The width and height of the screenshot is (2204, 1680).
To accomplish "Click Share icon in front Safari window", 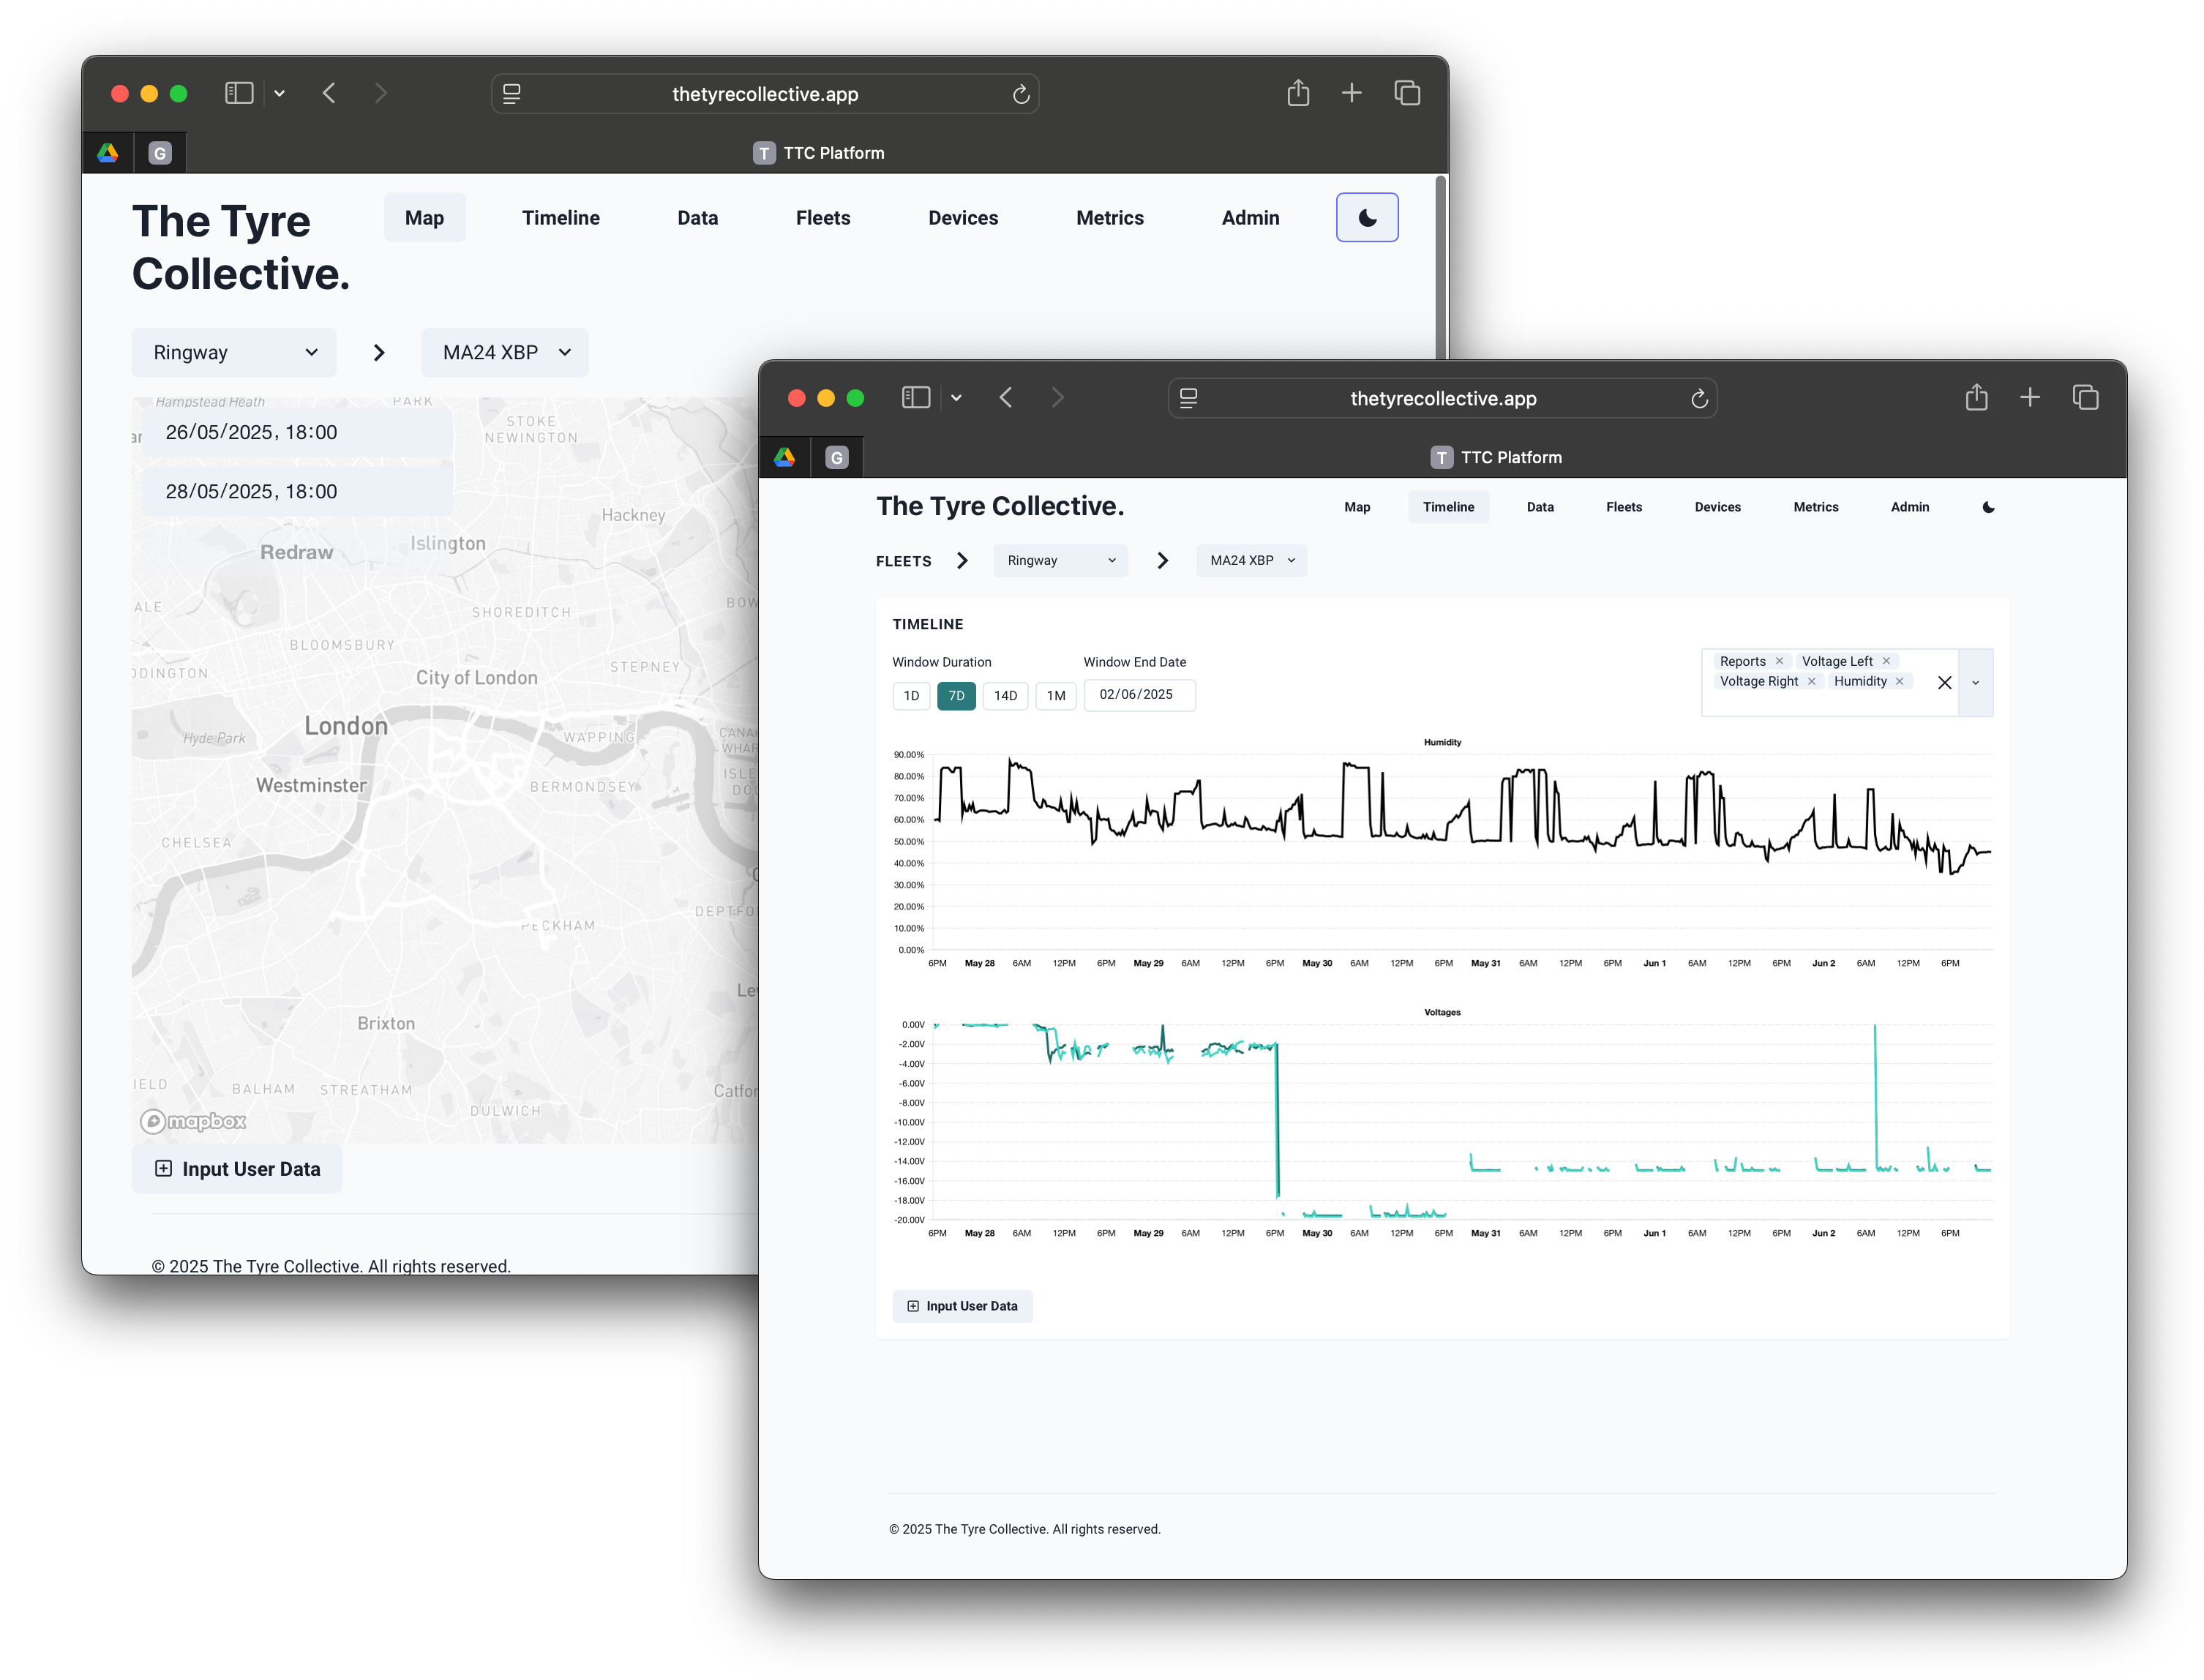I will (x=1976, y=397).
